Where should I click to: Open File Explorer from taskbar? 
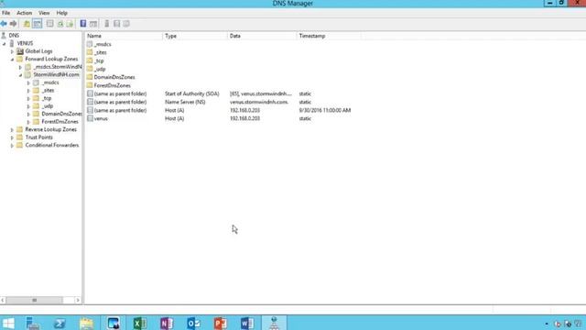(x=86, y=323)
